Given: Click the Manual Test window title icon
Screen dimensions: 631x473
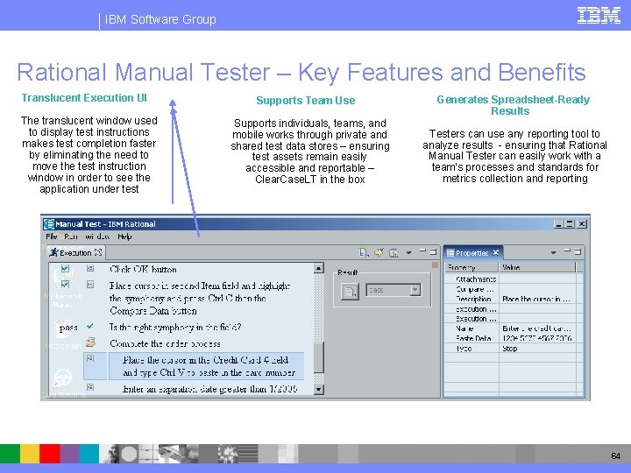Looking at the screenshot, I should coord(49,224).
